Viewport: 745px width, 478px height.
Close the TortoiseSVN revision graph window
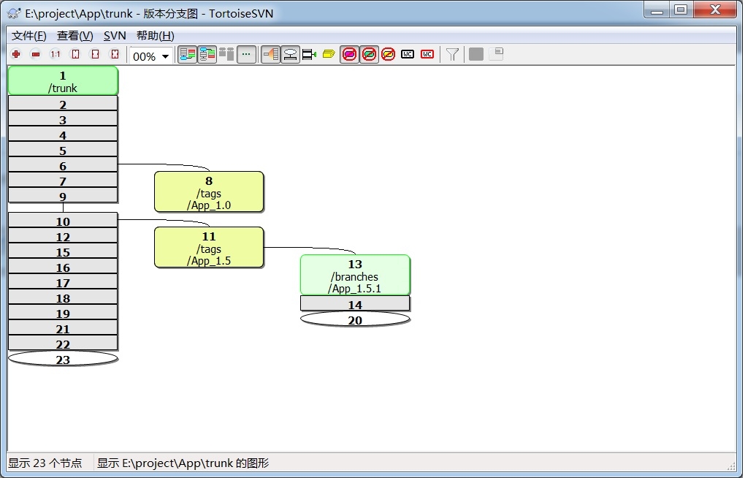click(715, 10)
